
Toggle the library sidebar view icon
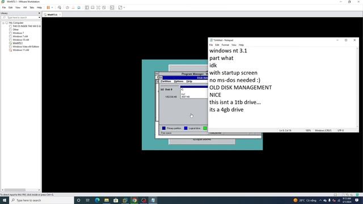(x=87, y=7)
